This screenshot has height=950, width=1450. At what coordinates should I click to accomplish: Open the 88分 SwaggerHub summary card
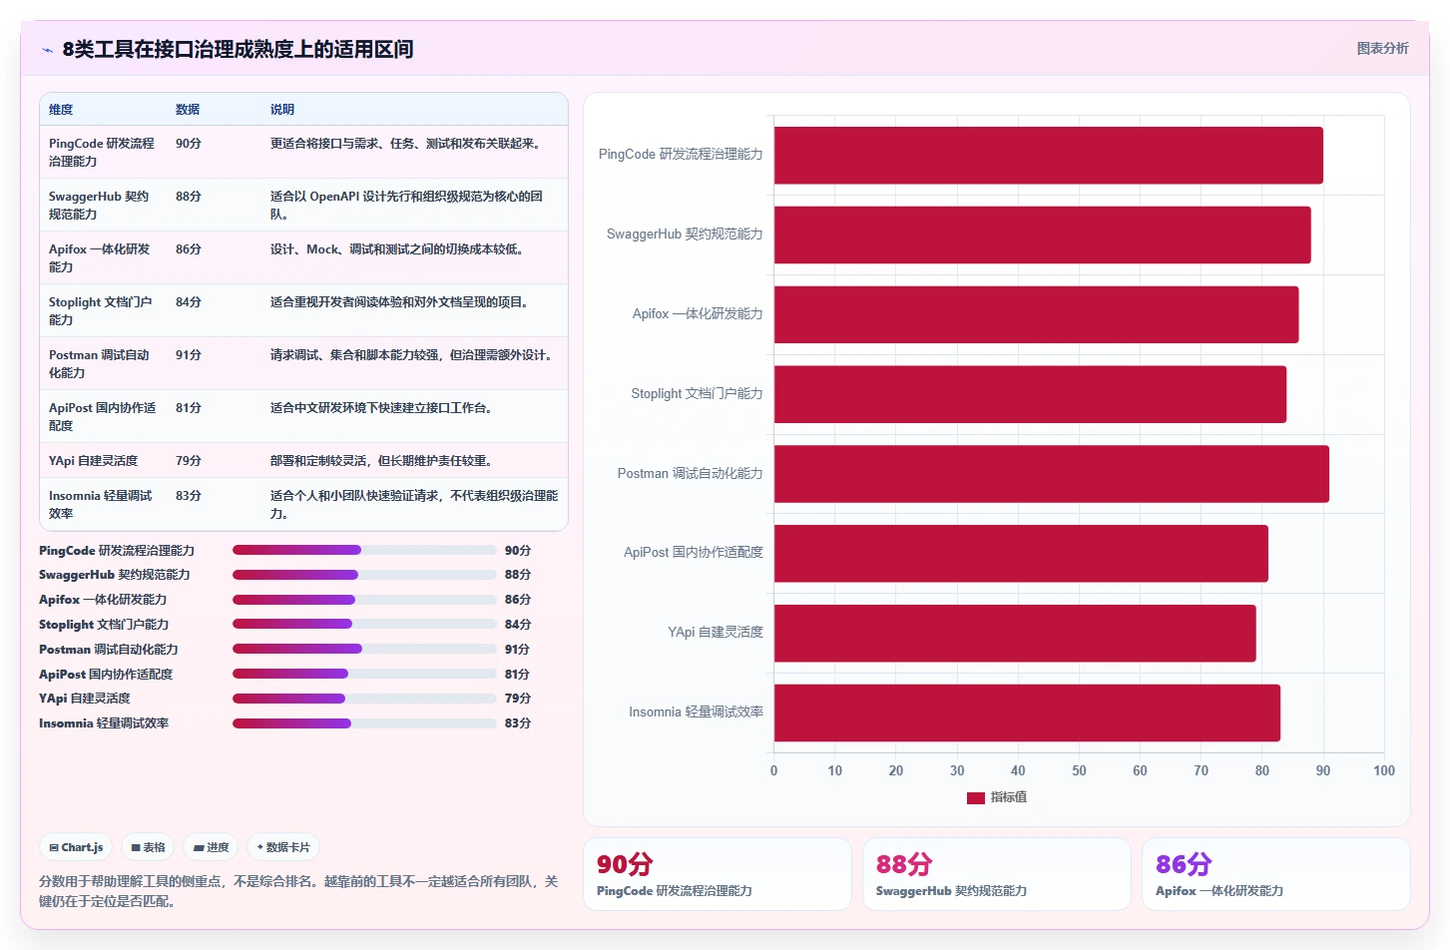pos(996,874)
